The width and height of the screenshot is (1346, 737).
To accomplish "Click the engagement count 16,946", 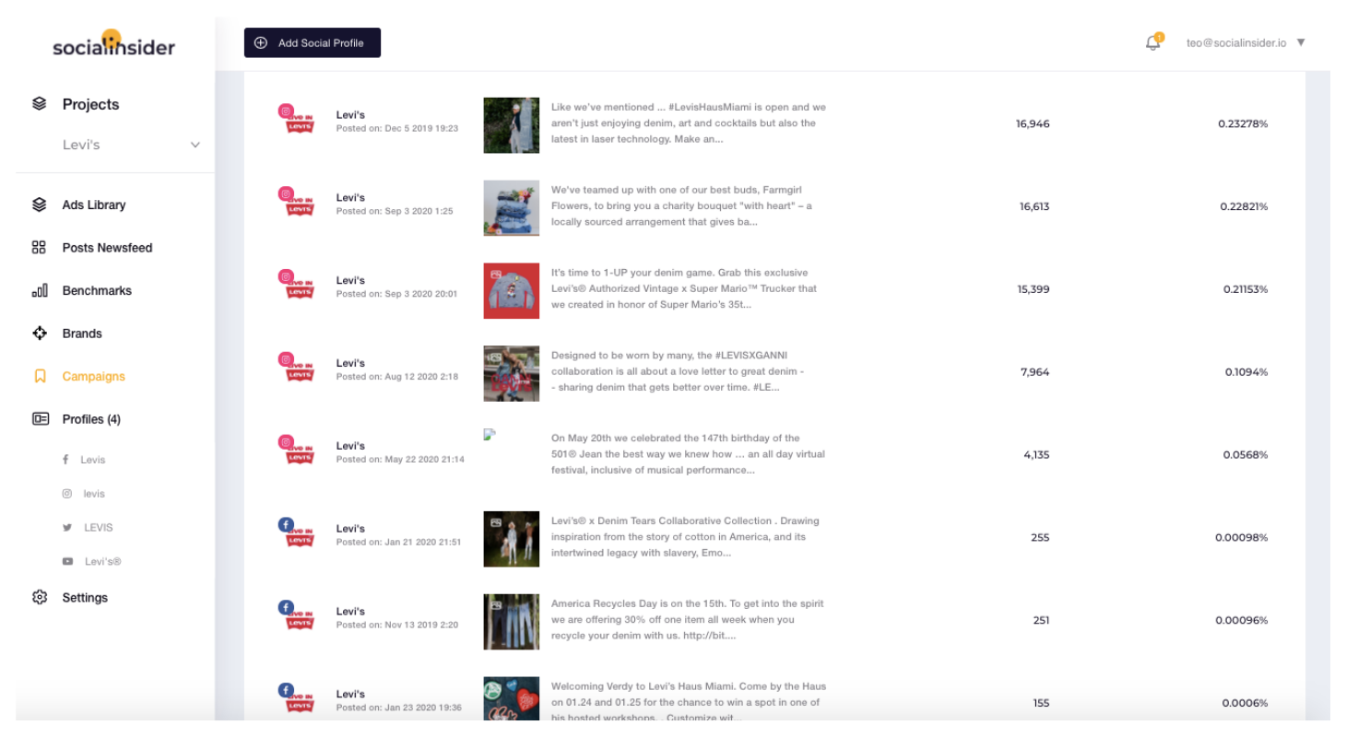I will [x=1033, y=123].
